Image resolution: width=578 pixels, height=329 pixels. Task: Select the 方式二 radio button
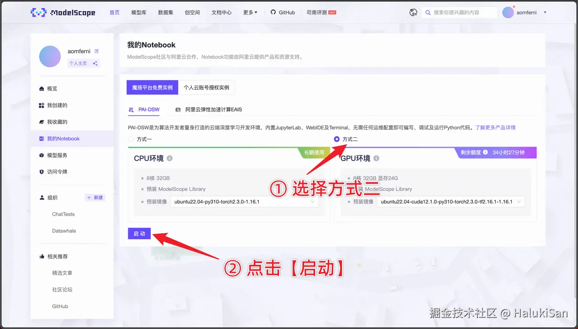point(336,139)
